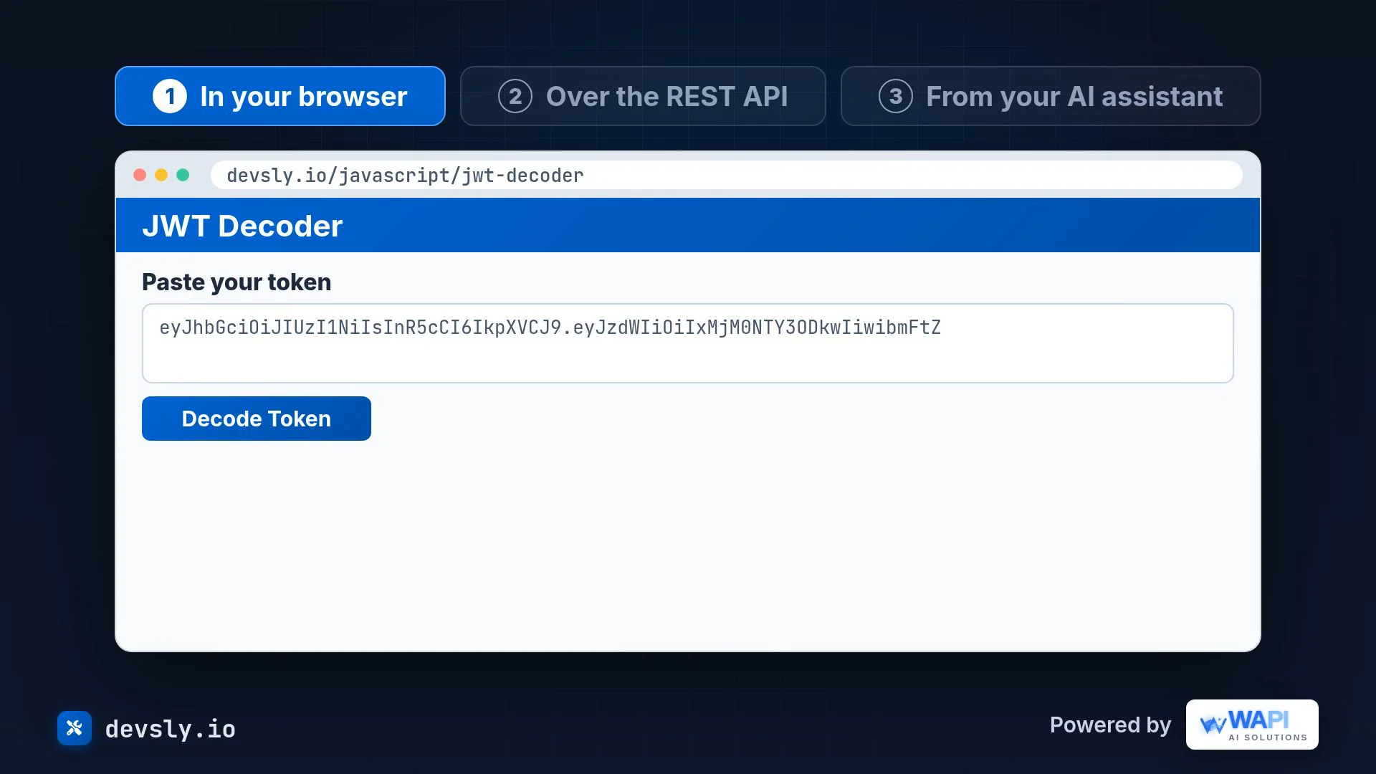Click the "Paste your token" label
This screenshot has height=774, width=1376.
pyautogui.click(x=236, y=282)
